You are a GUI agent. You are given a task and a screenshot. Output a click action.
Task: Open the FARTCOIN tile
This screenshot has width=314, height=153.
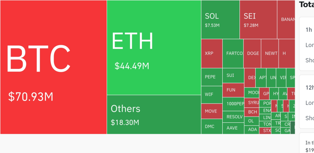click(x=233, y=53)
